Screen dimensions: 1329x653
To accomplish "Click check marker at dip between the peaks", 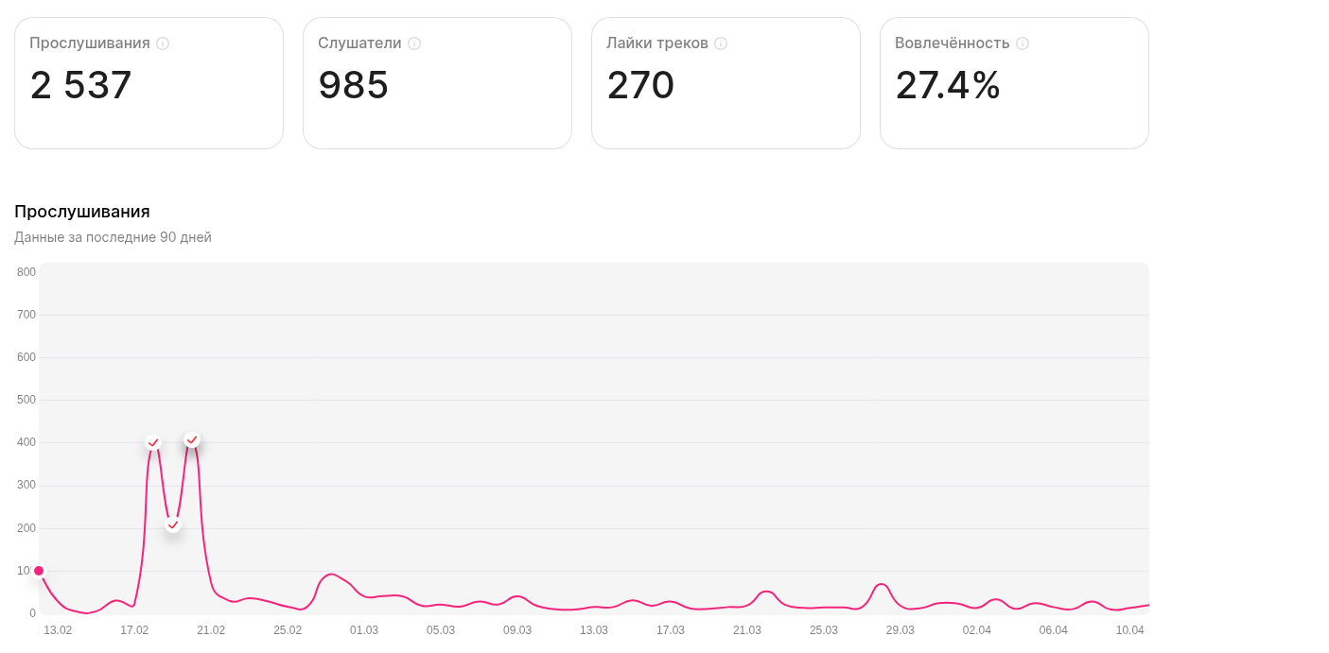I will pos(173,524).
